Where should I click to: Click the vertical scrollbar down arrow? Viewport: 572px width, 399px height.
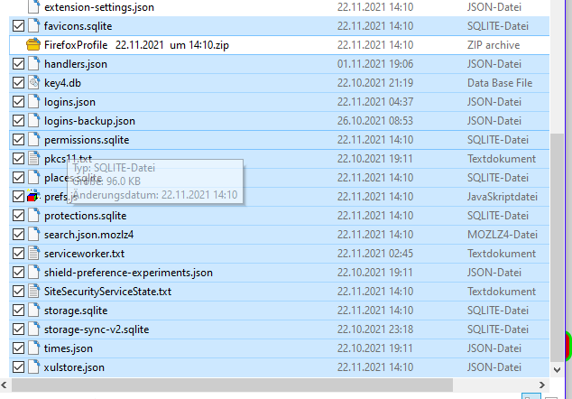click(557, 370)
